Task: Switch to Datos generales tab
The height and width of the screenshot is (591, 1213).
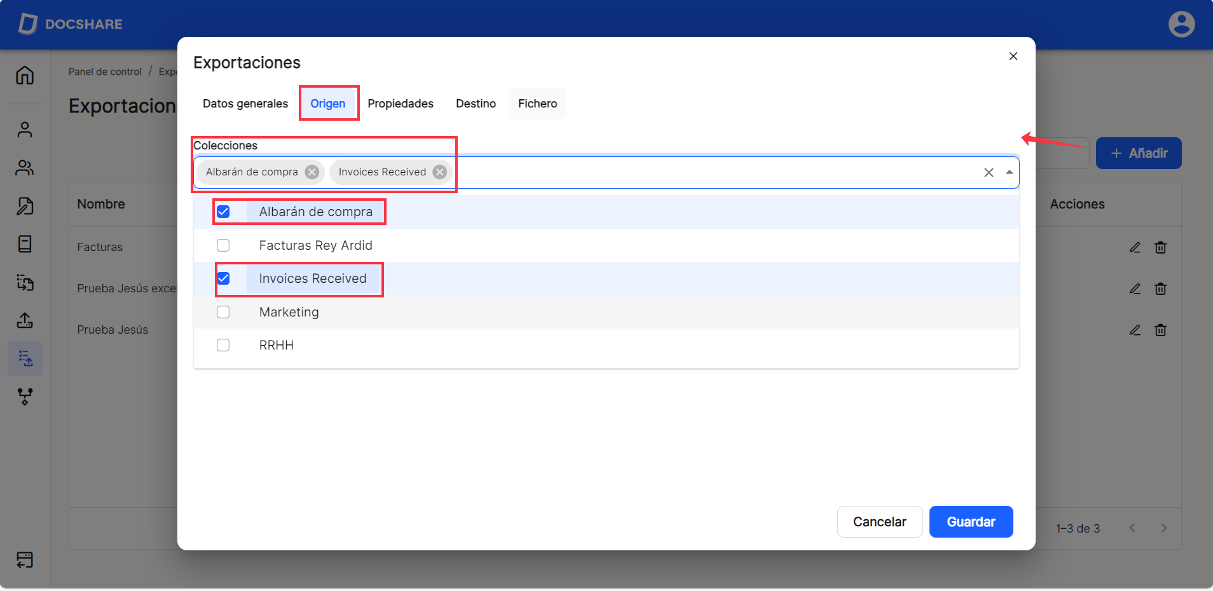Action: (x=245, y=104)
